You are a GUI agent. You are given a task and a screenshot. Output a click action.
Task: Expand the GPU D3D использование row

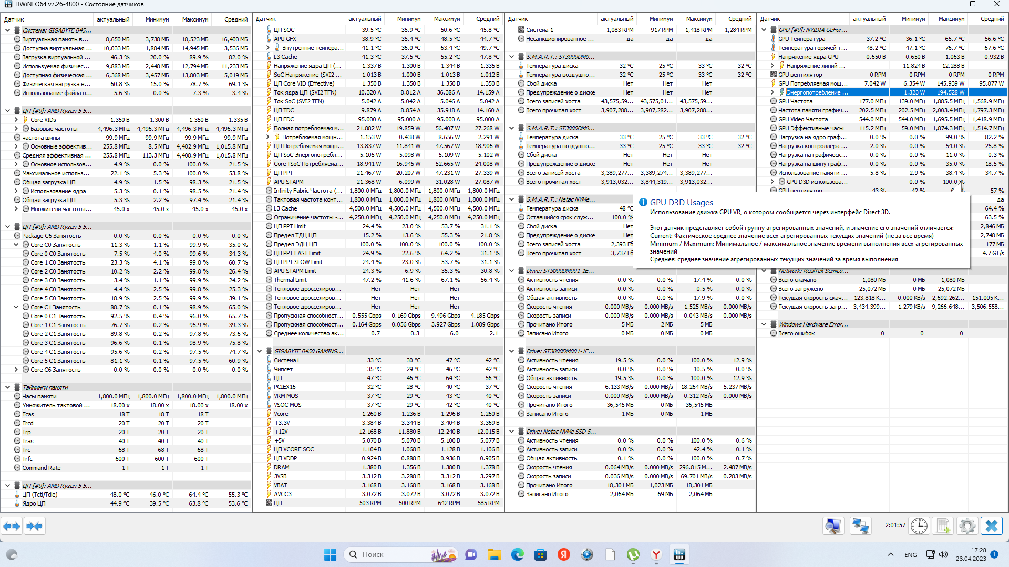(x=773, y=182)
